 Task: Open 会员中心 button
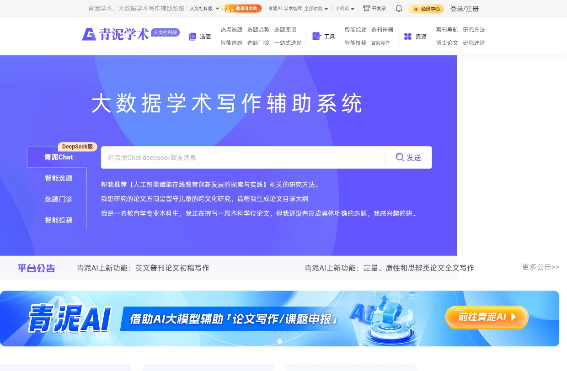tap(426, 9)
